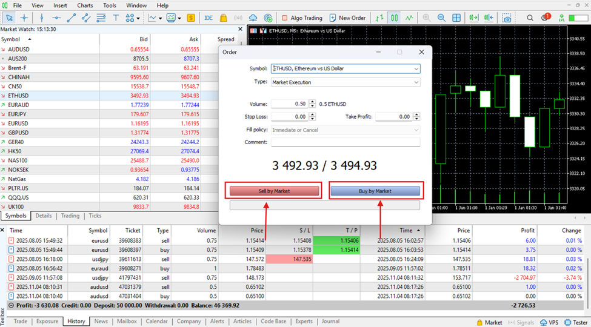The height and width of the screenshot is (327, 591).
Task: Zoom out the chart
Action: coord(442,18)
